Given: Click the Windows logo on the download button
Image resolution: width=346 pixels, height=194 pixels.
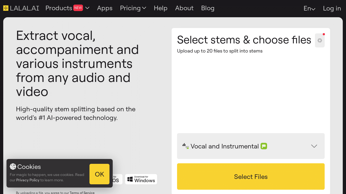Looking at the screenshot, I should click(130, 179).
